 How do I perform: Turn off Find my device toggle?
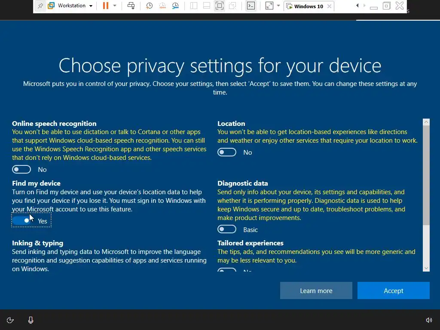point(21,220)
